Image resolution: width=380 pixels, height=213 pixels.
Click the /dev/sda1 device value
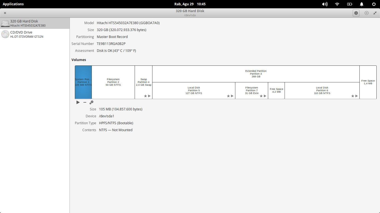tap(107, 116)
